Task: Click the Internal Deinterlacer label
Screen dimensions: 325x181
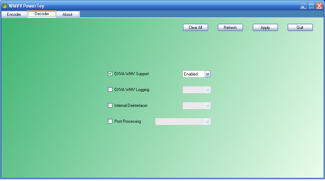Action: point(131,105)
